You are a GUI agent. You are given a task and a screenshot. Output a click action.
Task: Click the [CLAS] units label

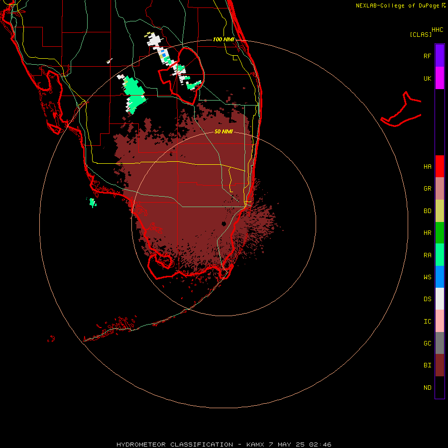pos(421,34)
